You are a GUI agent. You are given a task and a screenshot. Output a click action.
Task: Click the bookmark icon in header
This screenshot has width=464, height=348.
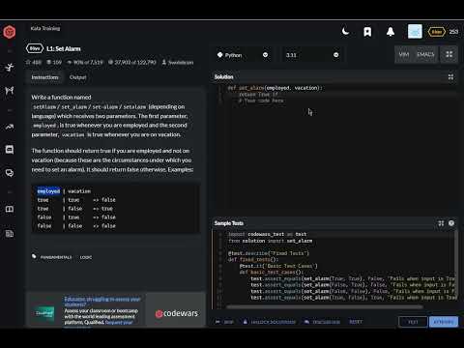tap(367, 32)
